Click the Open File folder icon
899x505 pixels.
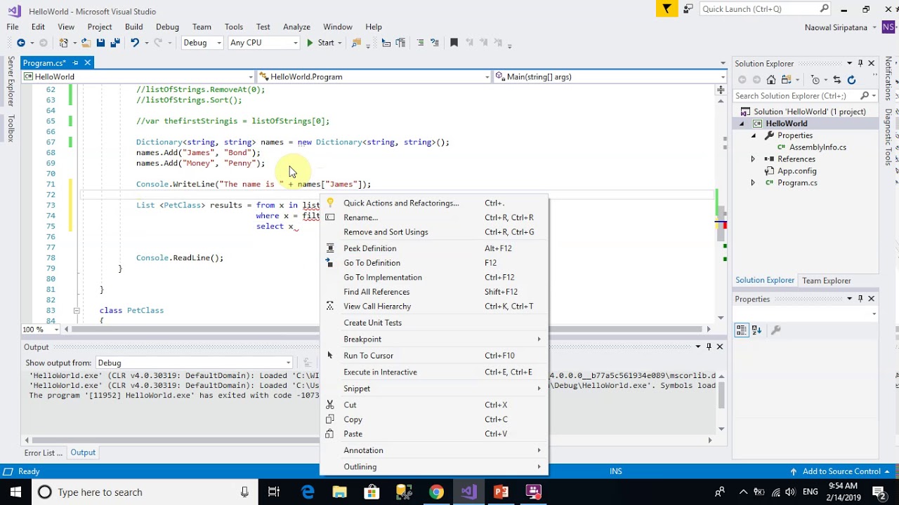tap(86, 43)
